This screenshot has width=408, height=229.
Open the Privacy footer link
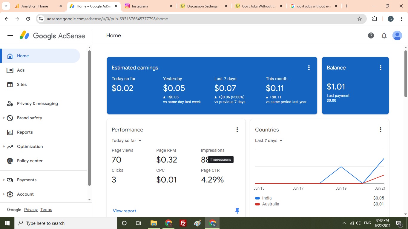[31, 210]
